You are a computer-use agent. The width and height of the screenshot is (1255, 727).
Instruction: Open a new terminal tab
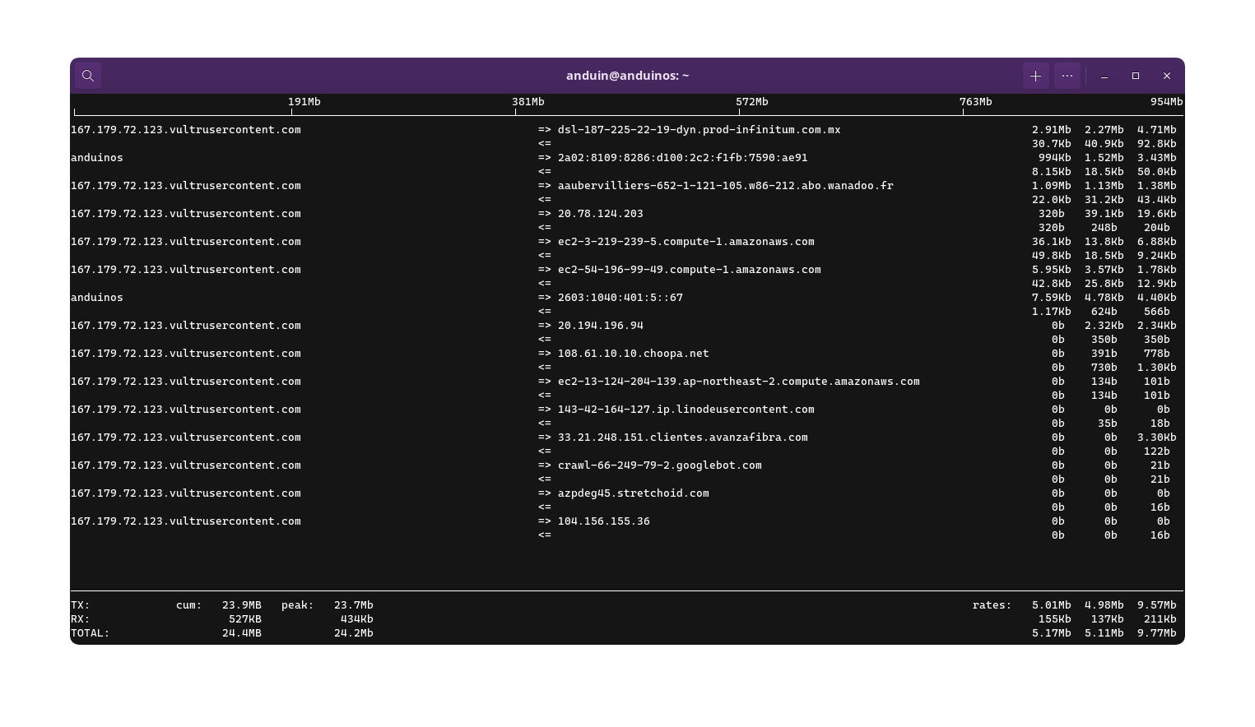(x=1035, y=76)
